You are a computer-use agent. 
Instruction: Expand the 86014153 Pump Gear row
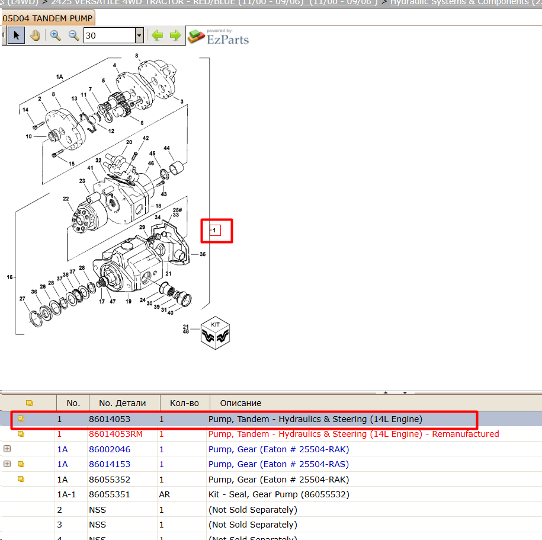tap(7, 464)
